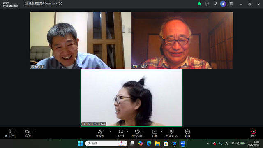This screenshot has height=148, width=263.
Task: Open the participants panel
Action: tap(100, 133)
